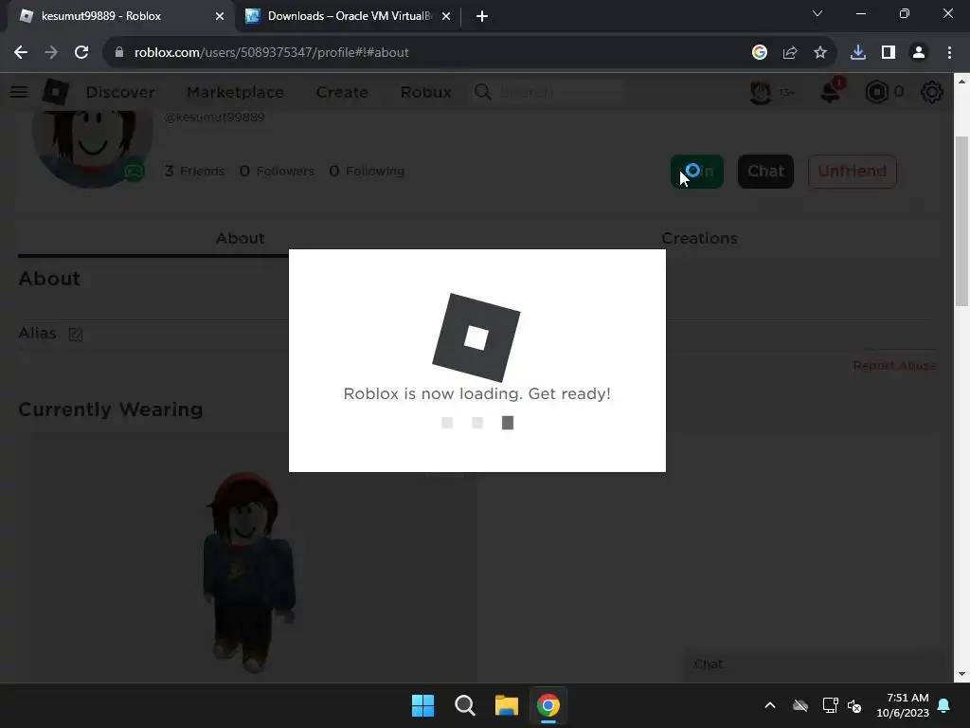Screen dimensions: 970x728
Task: Reload the Roblox profile page
Action: [81, 53]
